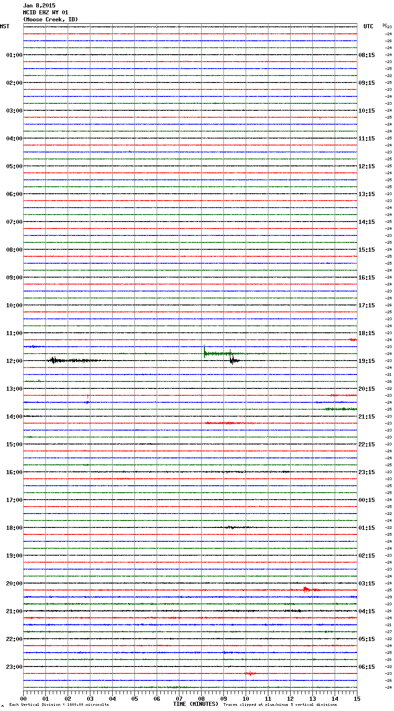The image size is (394, 711).
Task: Click the minute axis tick label "15"
Action: pos(357,698)
